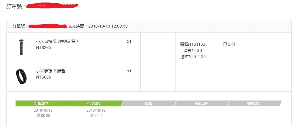Select the 配貨 progress step
This screenshot has width=307, height=126.
(149, 103)
